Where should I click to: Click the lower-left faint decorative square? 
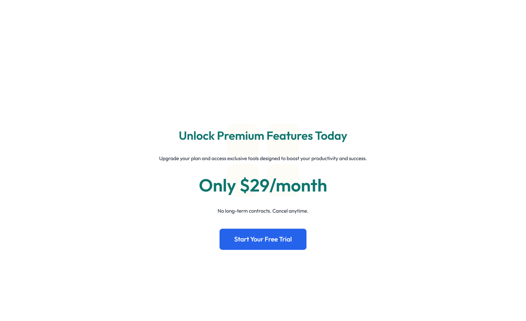click(x=243, y=171)
